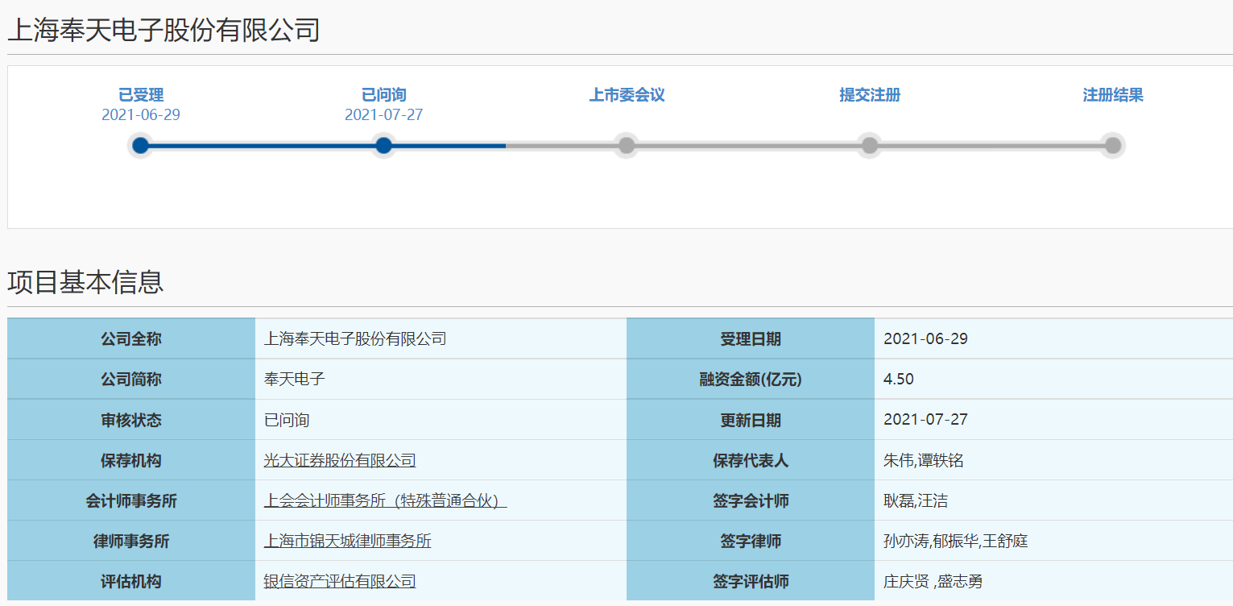Click the 律师事务所 header cell
This screenshot has width=1233, height=606.
[x=131, y=541]
